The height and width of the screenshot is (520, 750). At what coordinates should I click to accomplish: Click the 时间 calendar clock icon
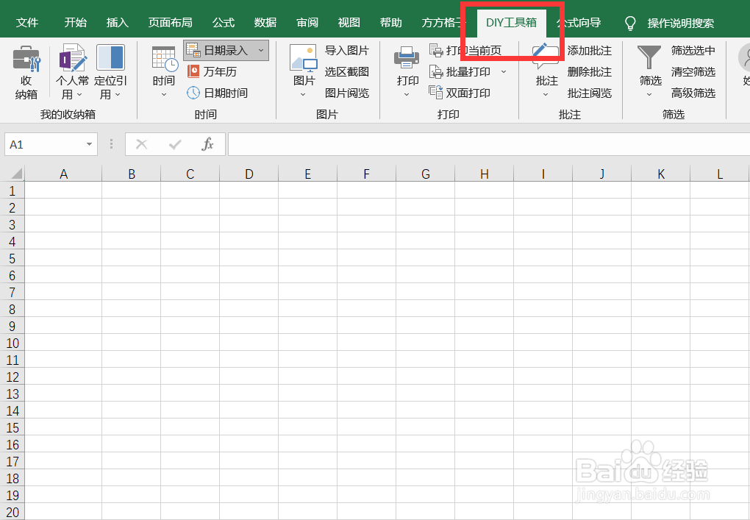pyautogui.click(x=164, y=59)
